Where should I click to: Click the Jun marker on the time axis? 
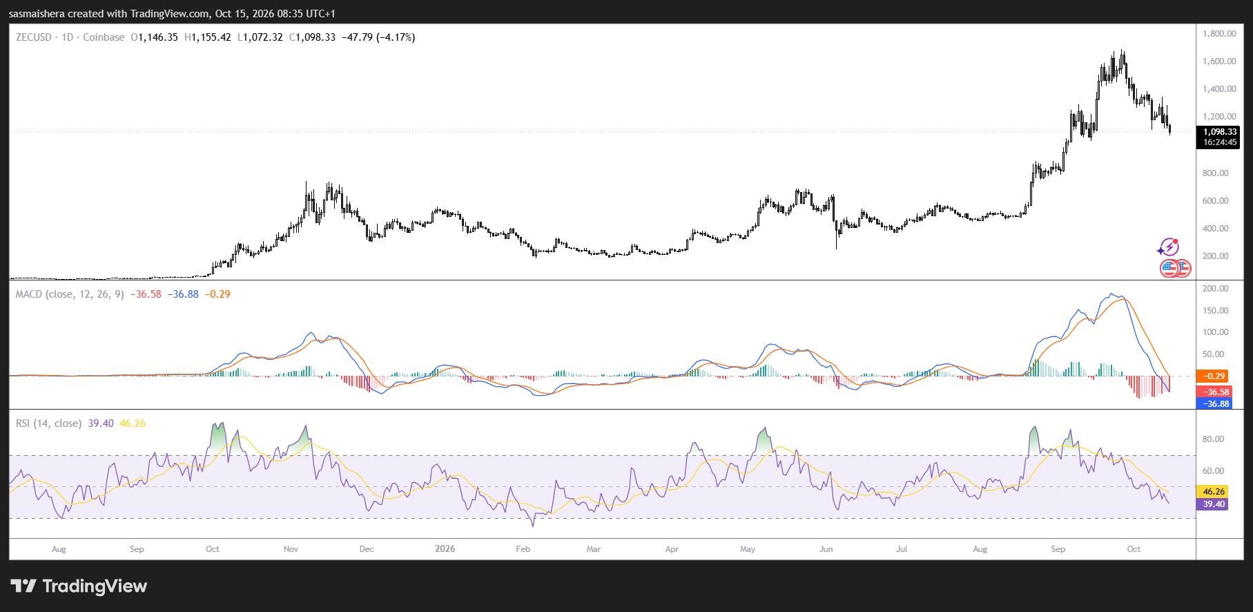826,549
